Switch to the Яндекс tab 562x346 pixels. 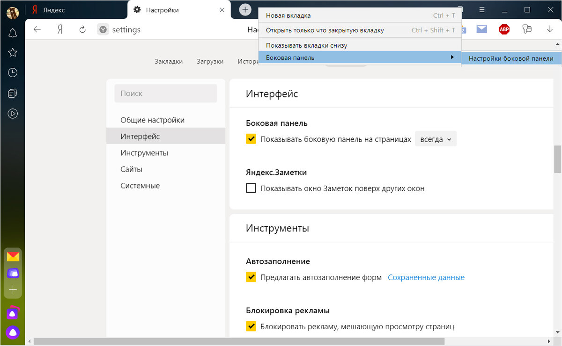pos(77,10)
